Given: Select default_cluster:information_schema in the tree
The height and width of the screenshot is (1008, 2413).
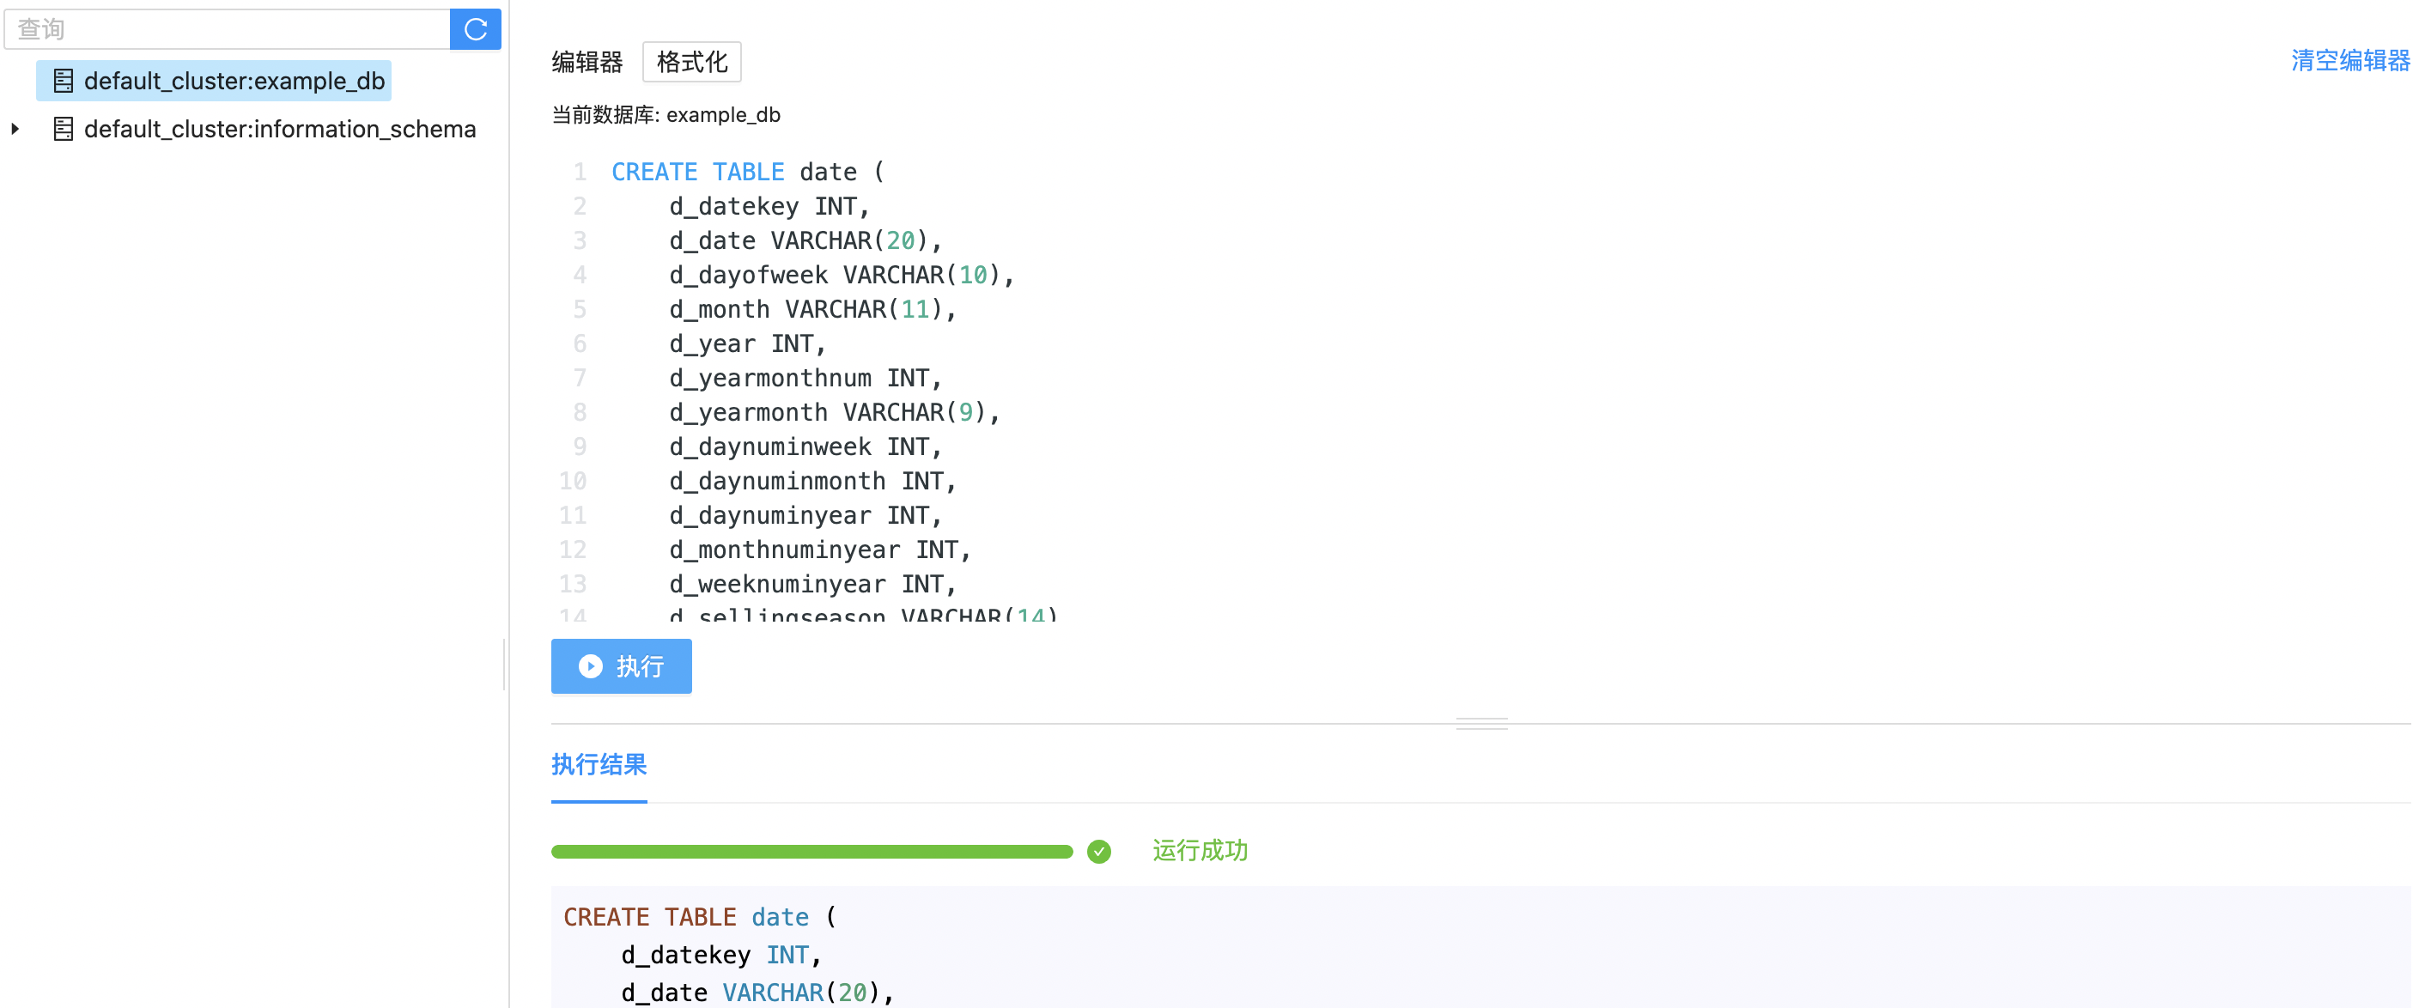Looking at the screenshot, I should click(x=279, y=130).
